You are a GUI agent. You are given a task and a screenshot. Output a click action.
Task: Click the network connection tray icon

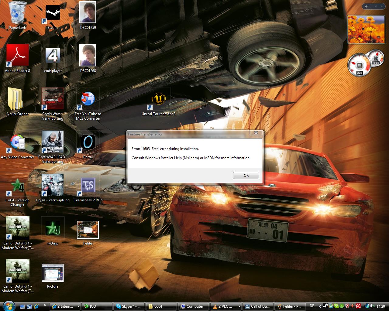pos(367,306)
